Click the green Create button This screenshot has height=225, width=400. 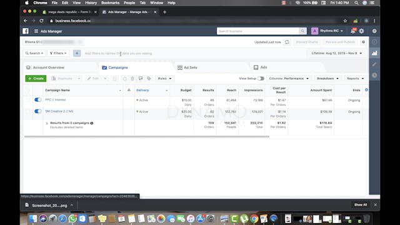(x=36, y=79)
